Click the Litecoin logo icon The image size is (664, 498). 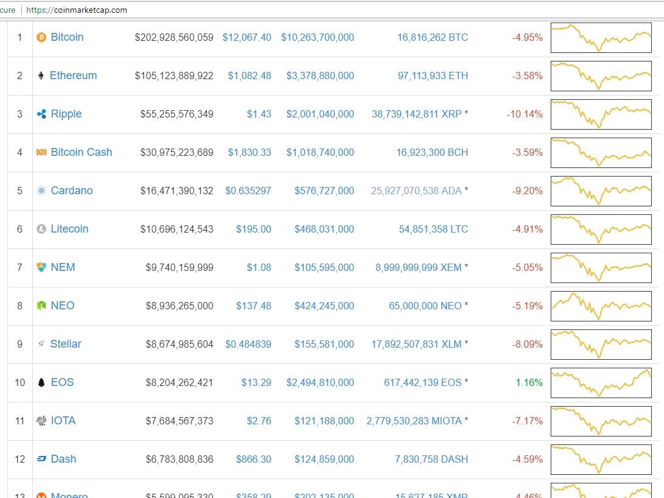pyautogui.click(x=41, y=229)
